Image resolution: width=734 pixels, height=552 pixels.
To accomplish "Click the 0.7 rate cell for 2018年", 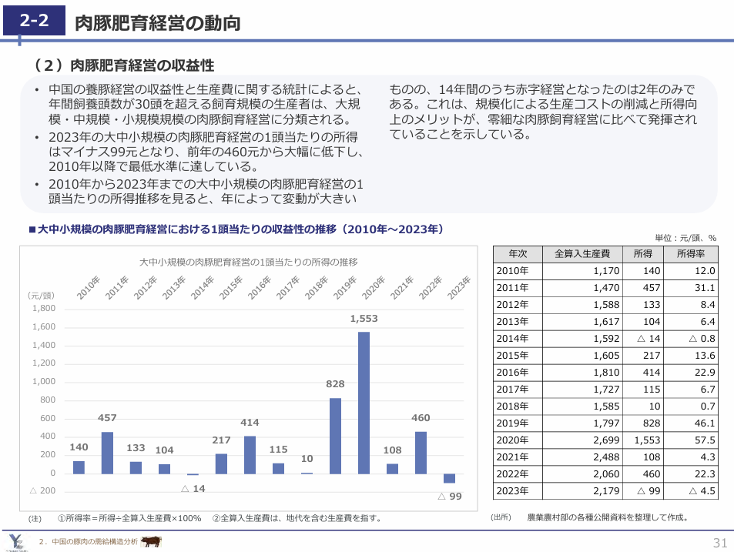I will (691, 406).
